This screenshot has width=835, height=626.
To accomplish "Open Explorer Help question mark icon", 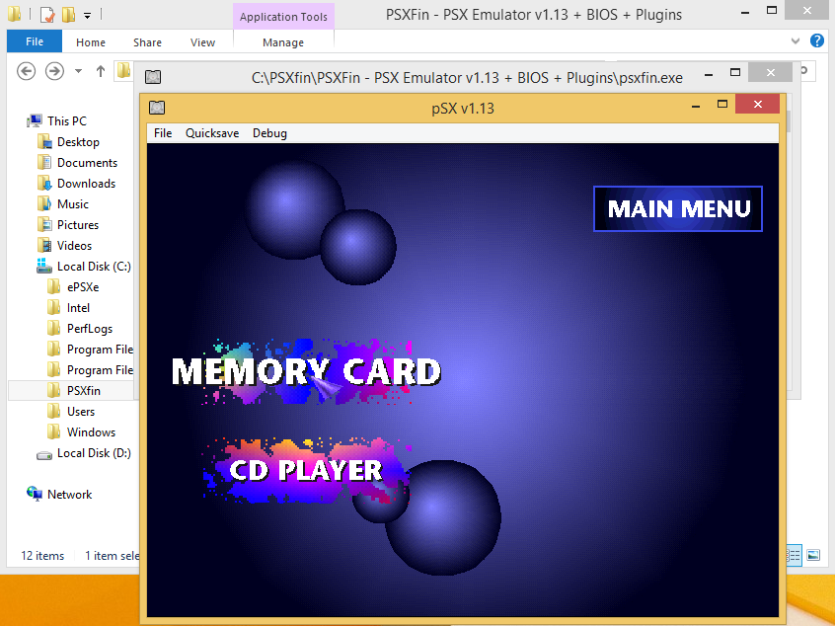I will pos(817,41).
